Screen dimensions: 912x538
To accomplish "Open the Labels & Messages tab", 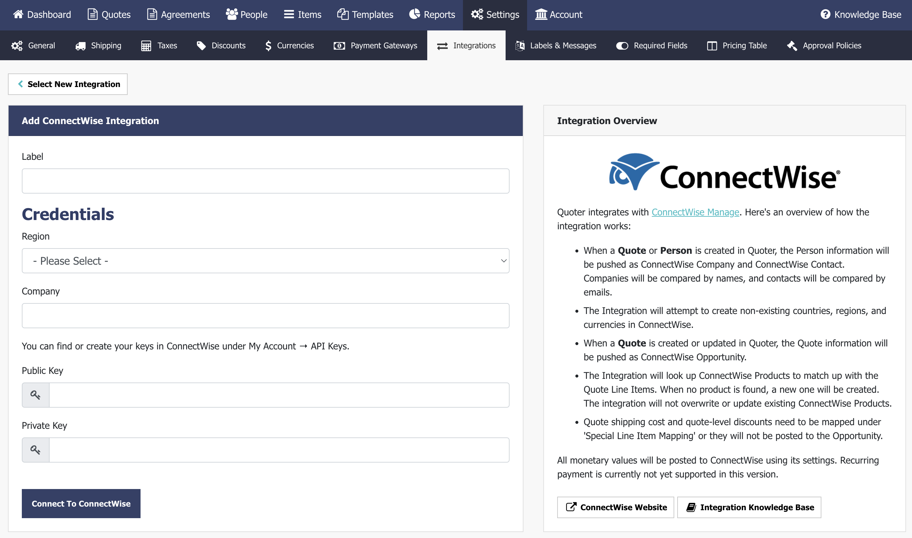I will tap(556, 46).
